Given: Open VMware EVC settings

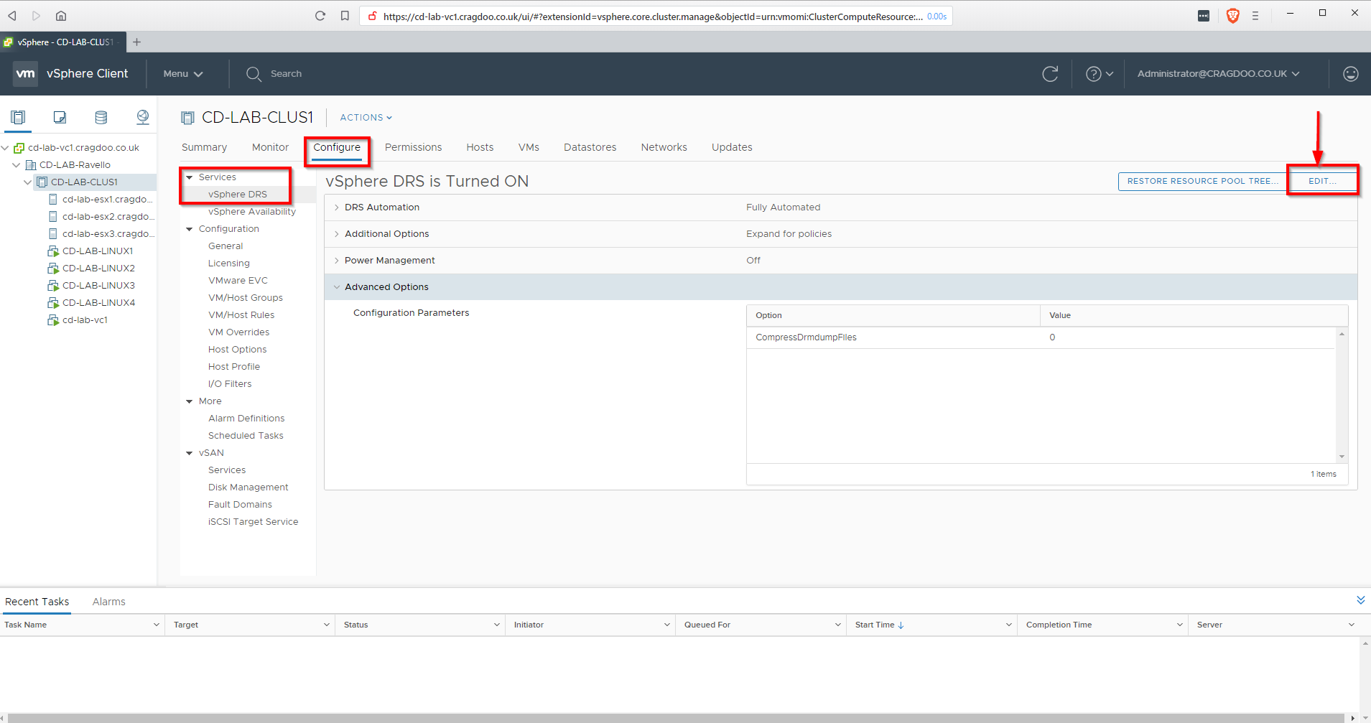Looking at the screenshot, I should click(x=238, y=281).
